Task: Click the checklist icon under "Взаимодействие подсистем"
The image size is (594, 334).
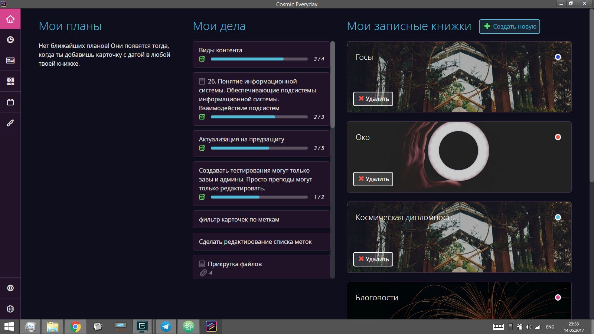Action: 202,117
